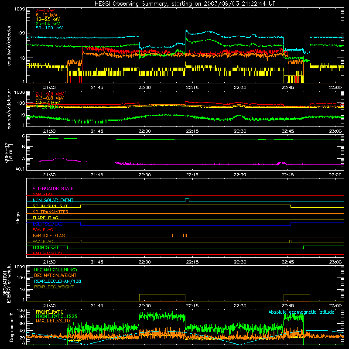Select the FLARE_FLAG label
This screenshot has width=349, height=349.
coord(45,218)
